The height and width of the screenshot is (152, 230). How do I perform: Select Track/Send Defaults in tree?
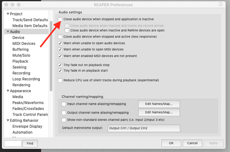[30, 20]
